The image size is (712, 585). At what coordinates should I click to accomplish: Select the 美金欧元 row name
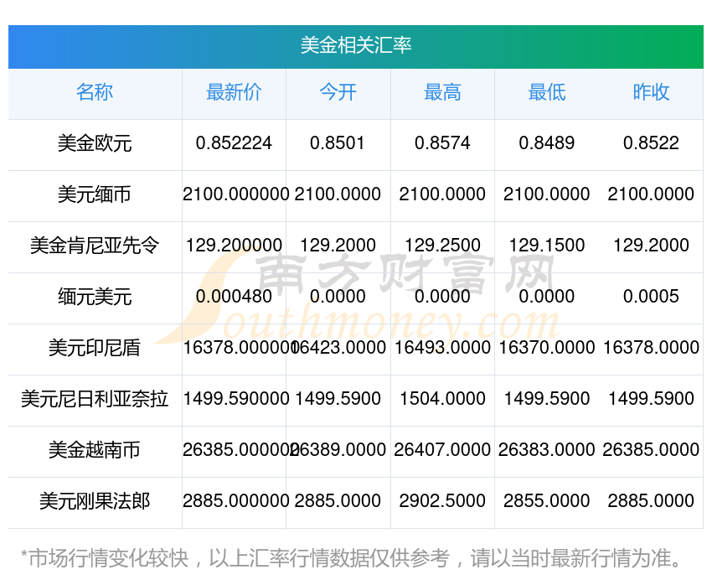coord(95,143)
